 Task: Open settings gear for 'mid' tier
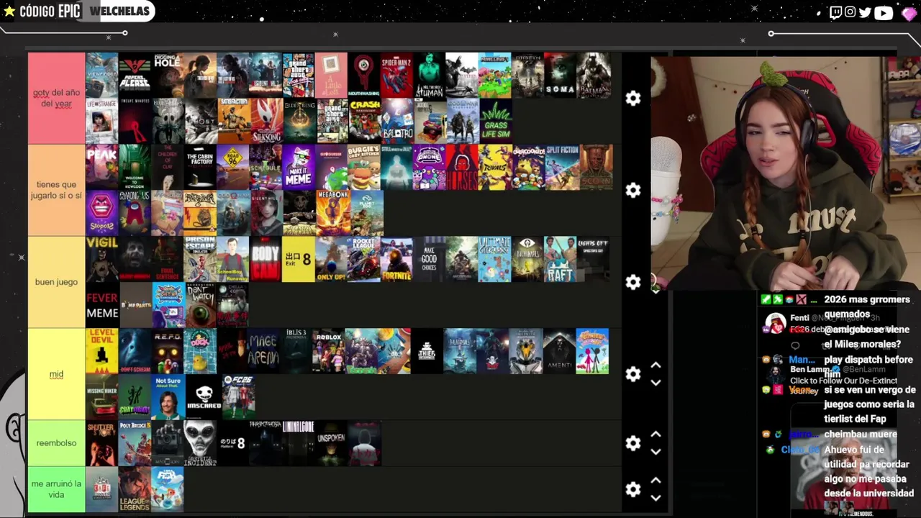(x=633, y=374)
